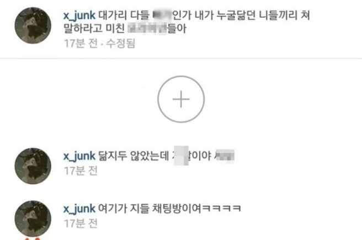This screenshot has height=240, width=362.
Task: Open x_junk username on the "닮지두 않았는데" comment
Action: click(x=79, y=156)
